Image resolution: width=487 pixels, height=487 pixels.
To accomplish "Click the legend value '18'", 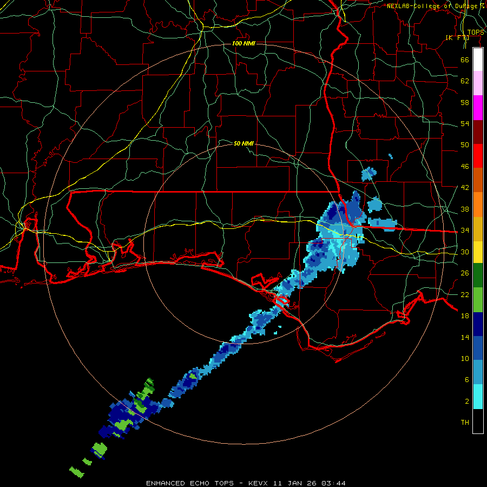I will click(x=465, y=316).
